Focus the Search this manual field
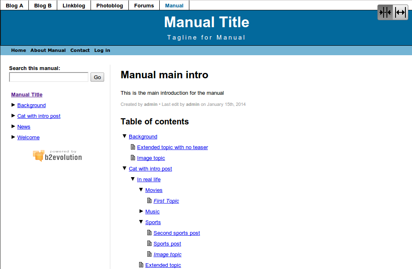Screen dimensions: 412x269 pyautogui.click(x=49, y=77)
